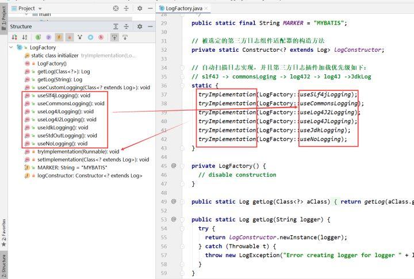Click the Show Inherited green icon
The height and width of the screenshot is (279, 414).
coord(38,37)
